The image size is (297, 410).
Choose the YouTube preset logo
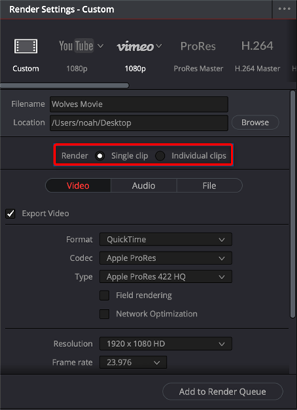(x=76, y=46)
